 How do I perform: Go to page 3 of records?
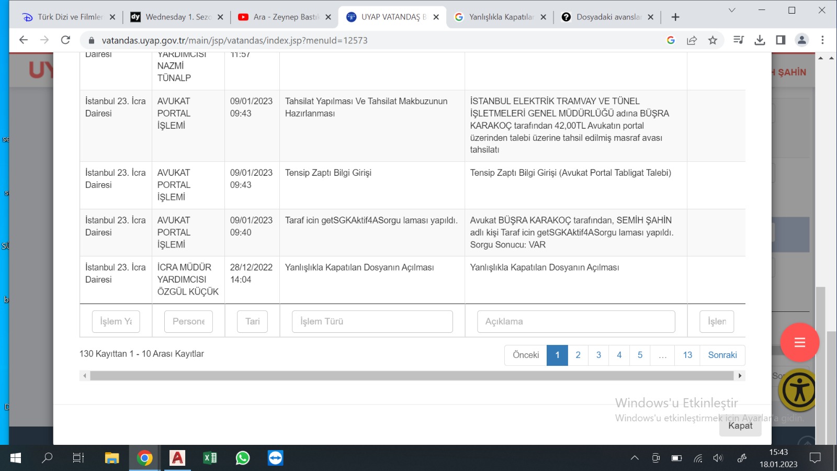[598, 355]
